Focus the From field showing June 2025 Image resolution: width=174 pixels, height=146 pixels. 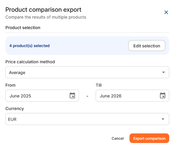coord(42,96)
